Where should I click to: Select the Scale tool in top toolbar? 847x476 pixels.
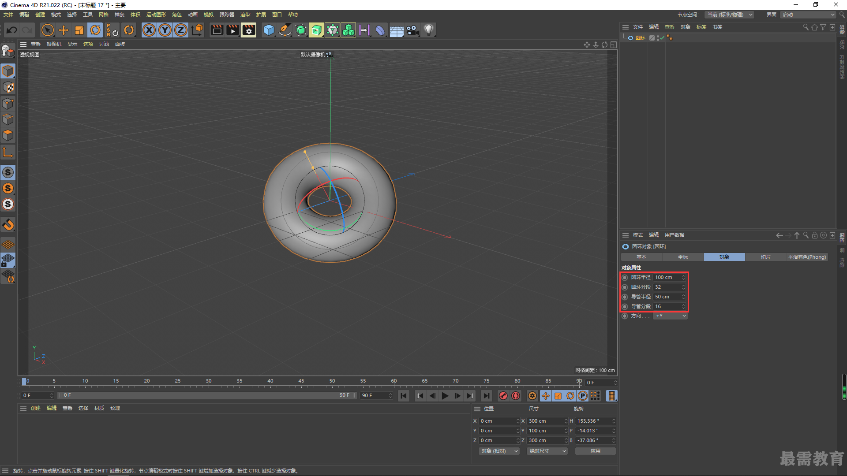(x=79, y=30)
